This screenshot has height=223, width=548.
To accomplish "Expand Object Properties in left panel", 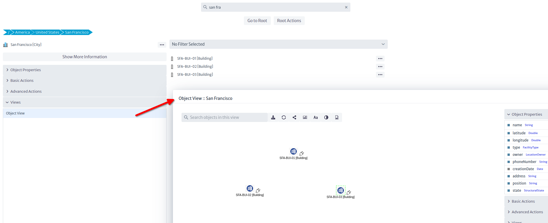I will 26,70.
